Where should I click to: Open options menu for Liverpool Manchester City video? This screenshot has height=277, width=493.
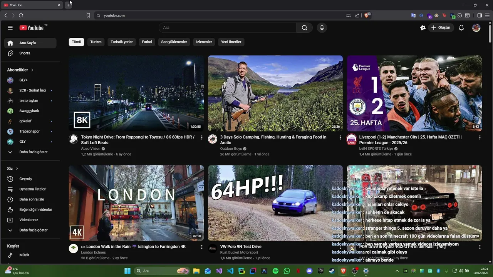click(x=480, y=137)
